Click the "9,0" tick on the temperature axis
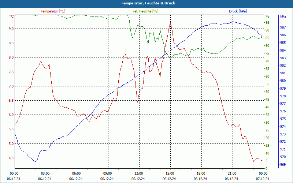 (x=11, y=29)
